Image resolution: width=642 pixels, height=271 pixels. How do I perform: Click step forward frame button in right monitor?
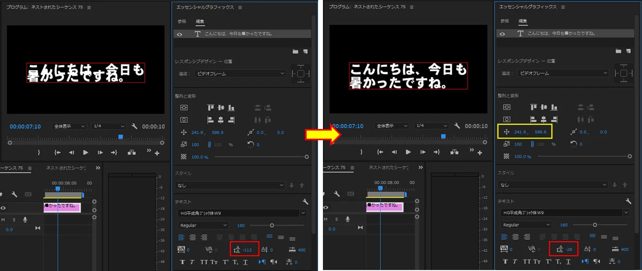[423, 152]
